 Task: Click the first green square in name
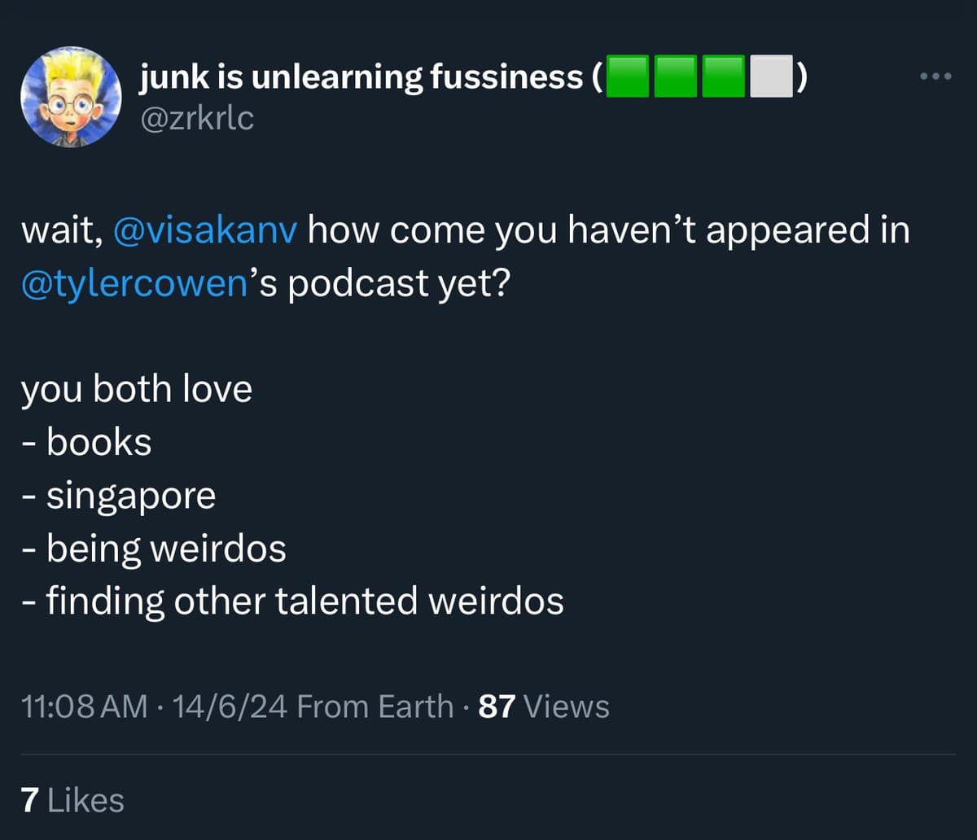click(x=629, y=77)
